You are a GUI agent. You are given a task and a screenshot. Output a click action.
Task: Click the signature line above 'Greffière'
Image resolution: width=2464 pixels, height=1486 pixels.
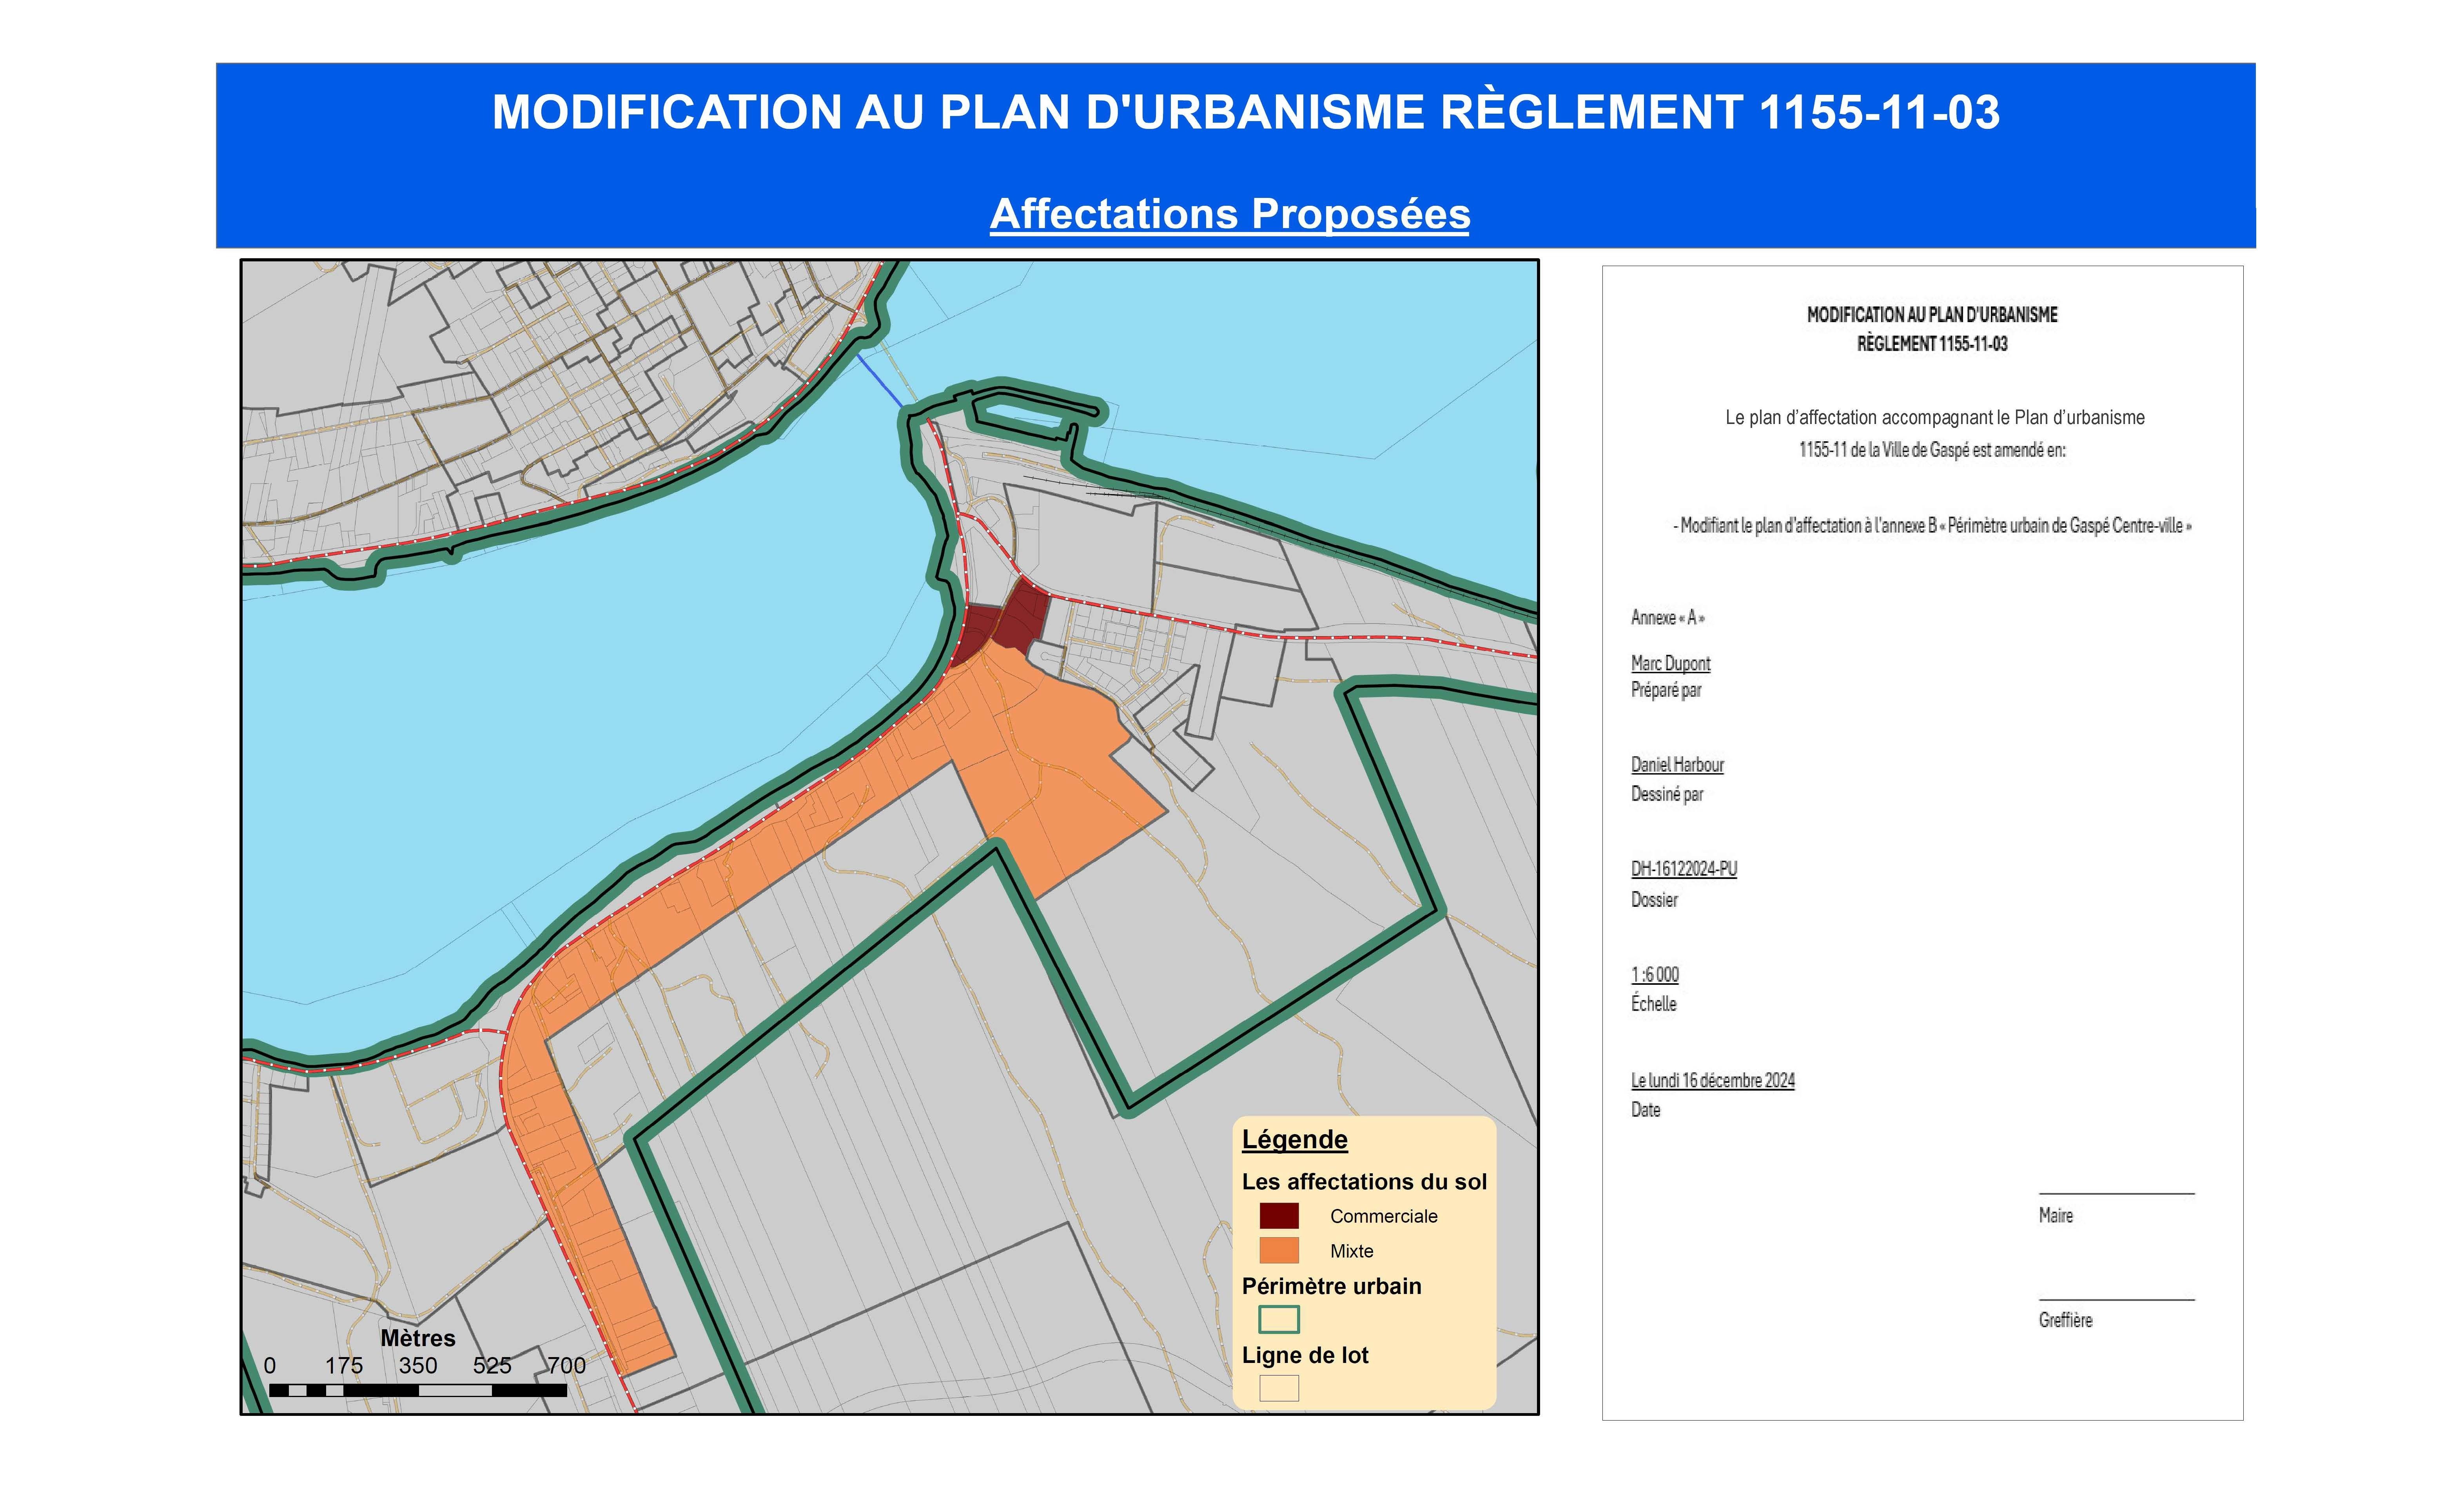[2117, 1300]
